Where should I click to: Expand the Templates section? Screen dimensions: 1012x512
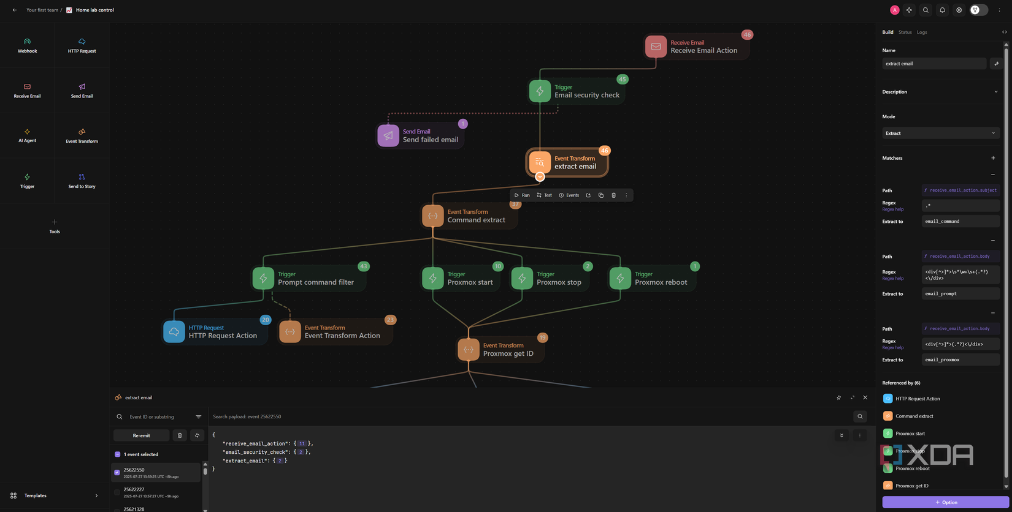[x=55, y=495]
